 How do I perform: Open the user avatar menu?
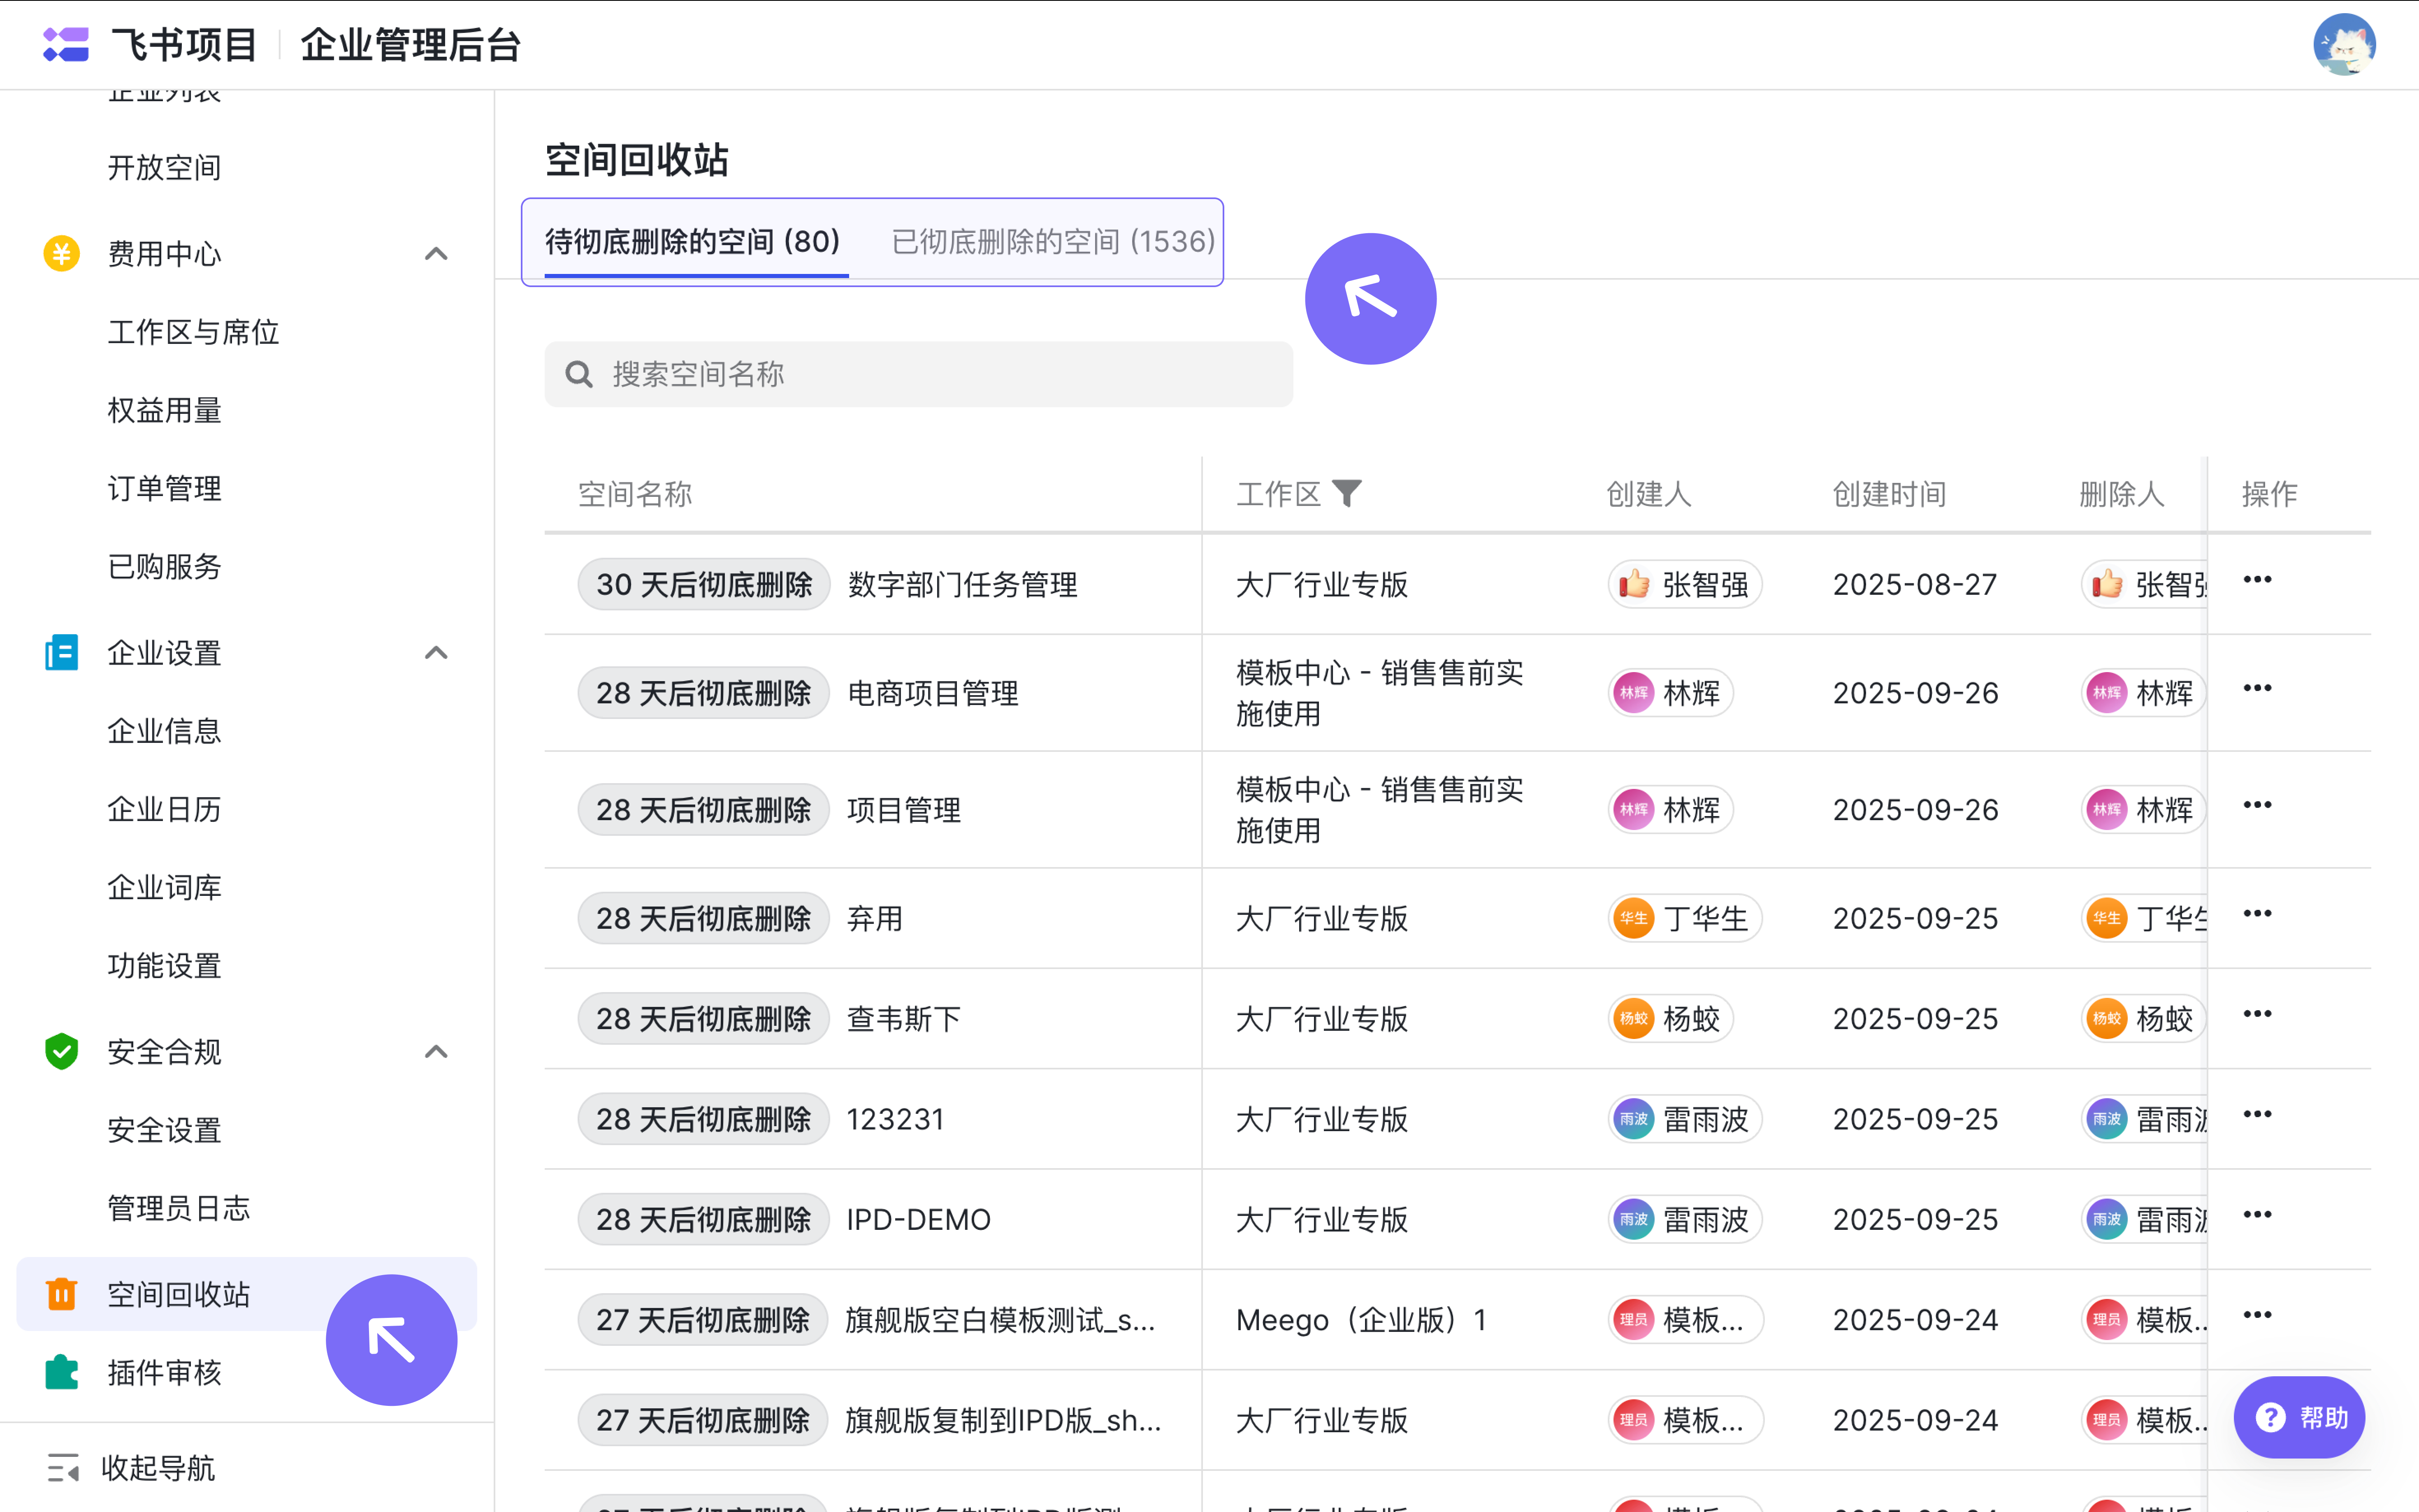click(x=2344, y=45)
